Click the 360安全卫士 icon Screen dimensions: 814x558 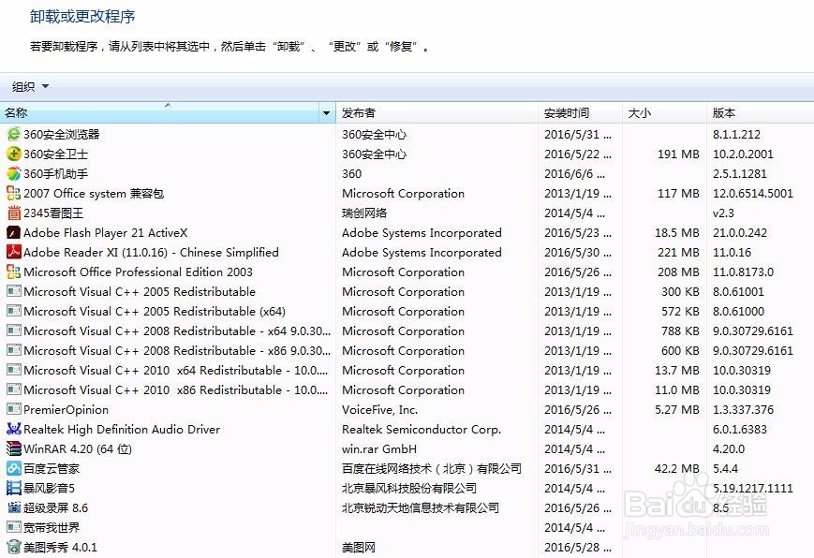click(x=13, y=154)
